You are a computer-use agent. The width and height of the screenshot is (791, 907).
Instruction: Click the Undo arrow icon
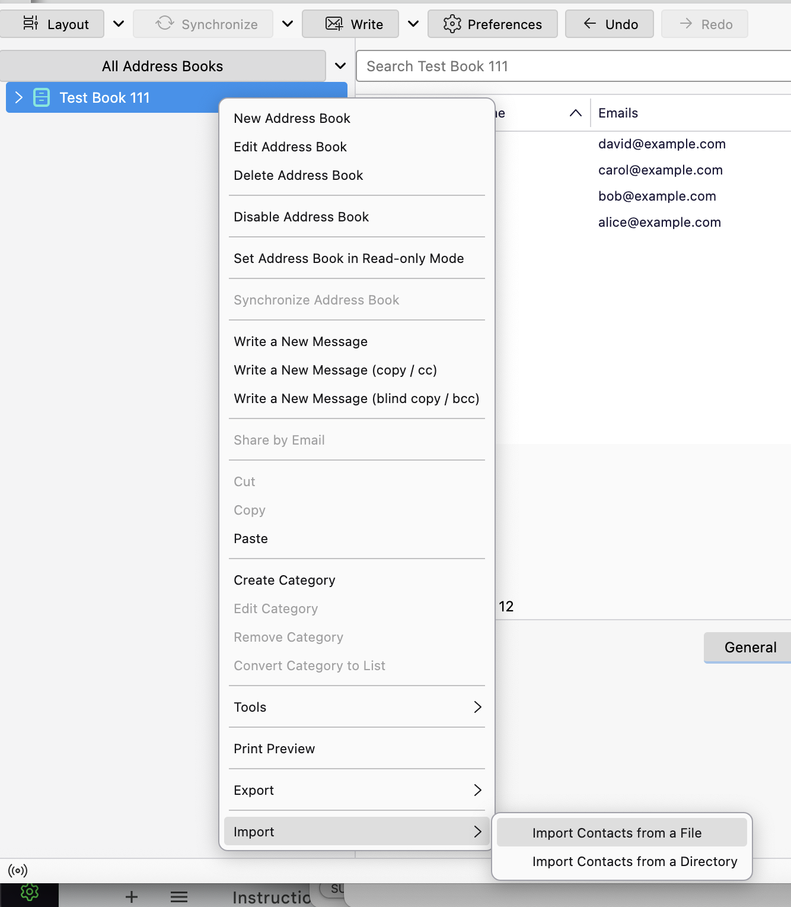pos(590,24)
